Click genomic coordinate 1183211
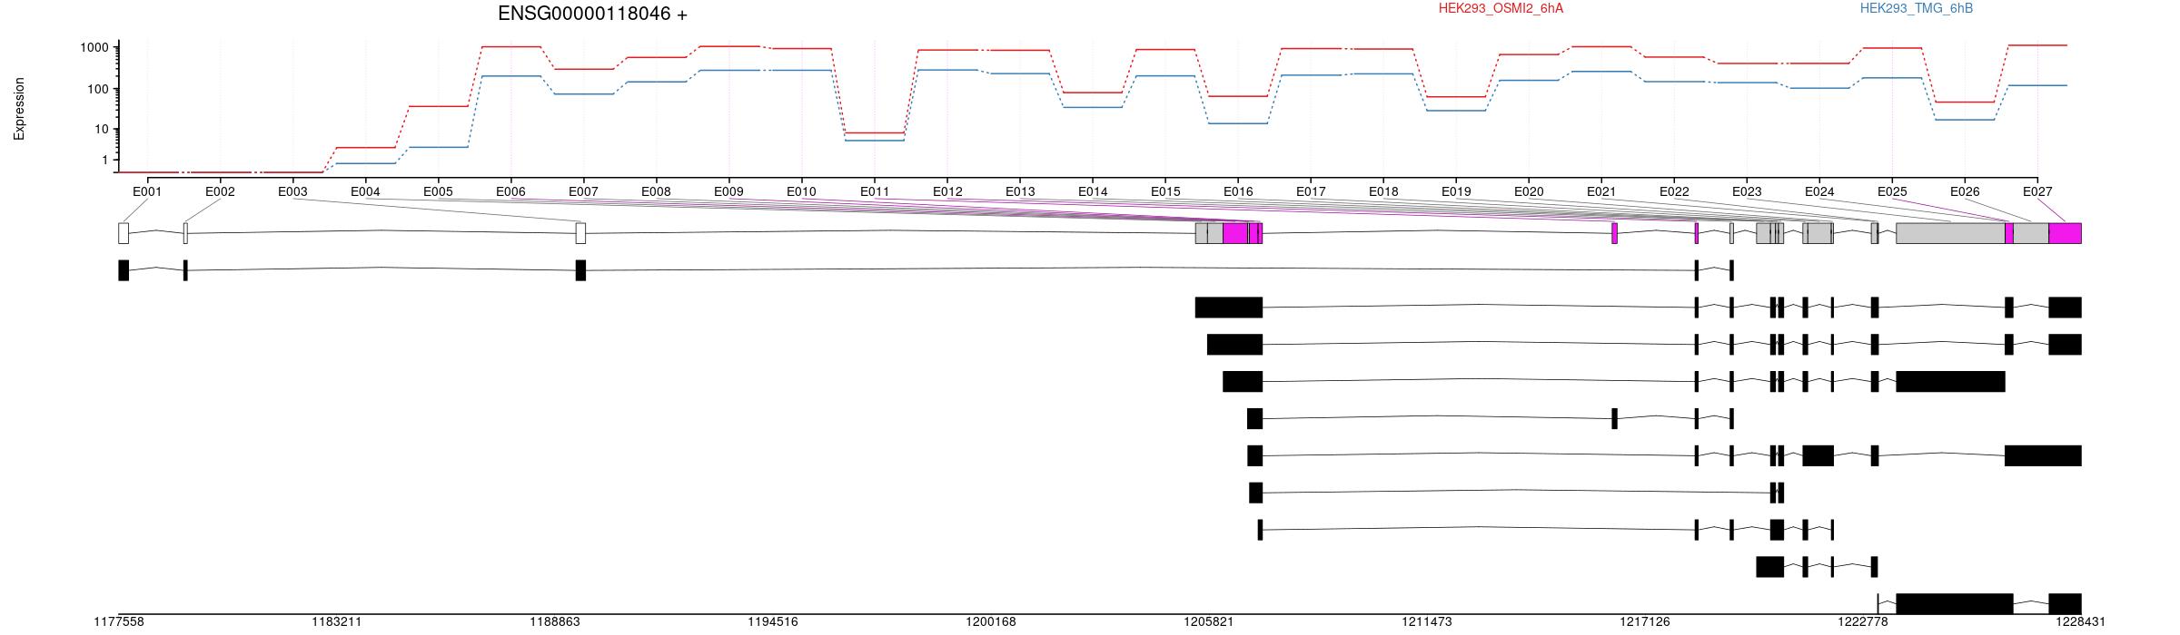Viewport: 2180px width, 635px height. point(337,621)
